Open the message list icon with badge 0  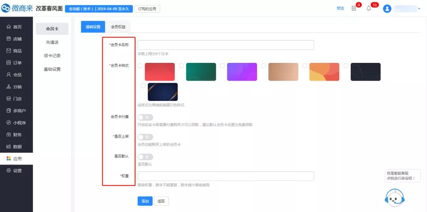tap(354, 8)
